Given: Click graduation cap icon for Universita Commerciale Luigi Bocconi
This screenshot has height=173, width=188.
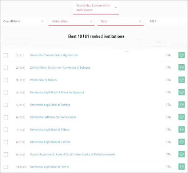Looking at the screenshot, I should [x=182, y=55].
